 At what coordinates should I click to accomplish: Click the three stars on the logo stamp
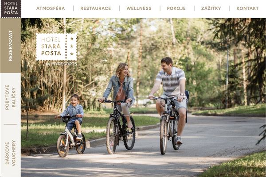pos(72,46)
